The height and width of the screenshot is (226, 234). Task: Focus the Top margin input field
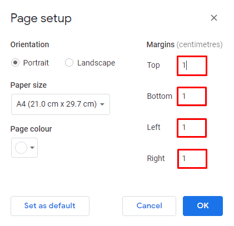click(x=192, y=66)
